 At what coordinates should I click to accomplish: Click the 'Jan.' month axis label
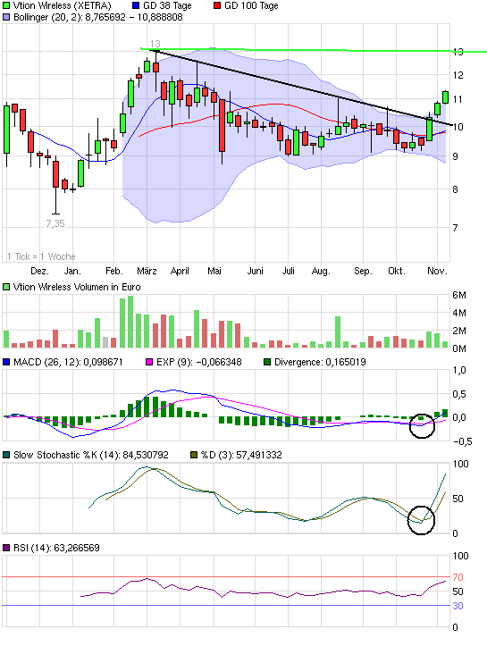[x=72, y=271]
